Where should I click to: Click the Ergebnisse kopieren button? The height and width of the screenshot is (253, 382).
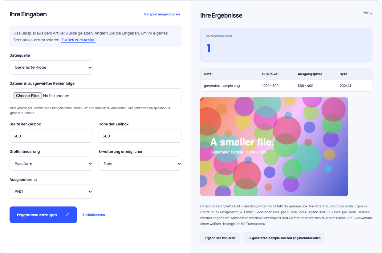tap(220, 238)
